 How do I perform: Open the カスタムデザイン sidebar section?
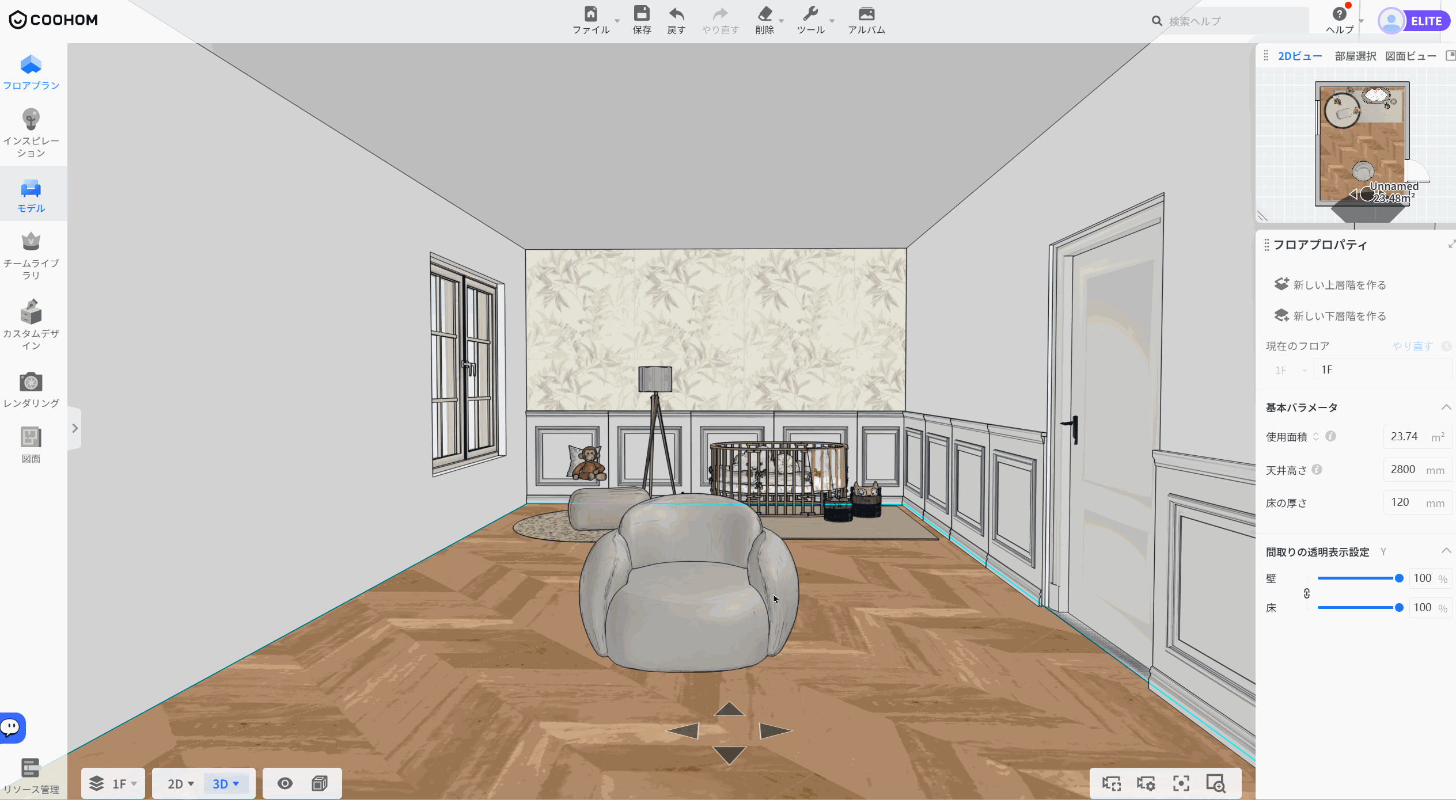click(31, 325)
